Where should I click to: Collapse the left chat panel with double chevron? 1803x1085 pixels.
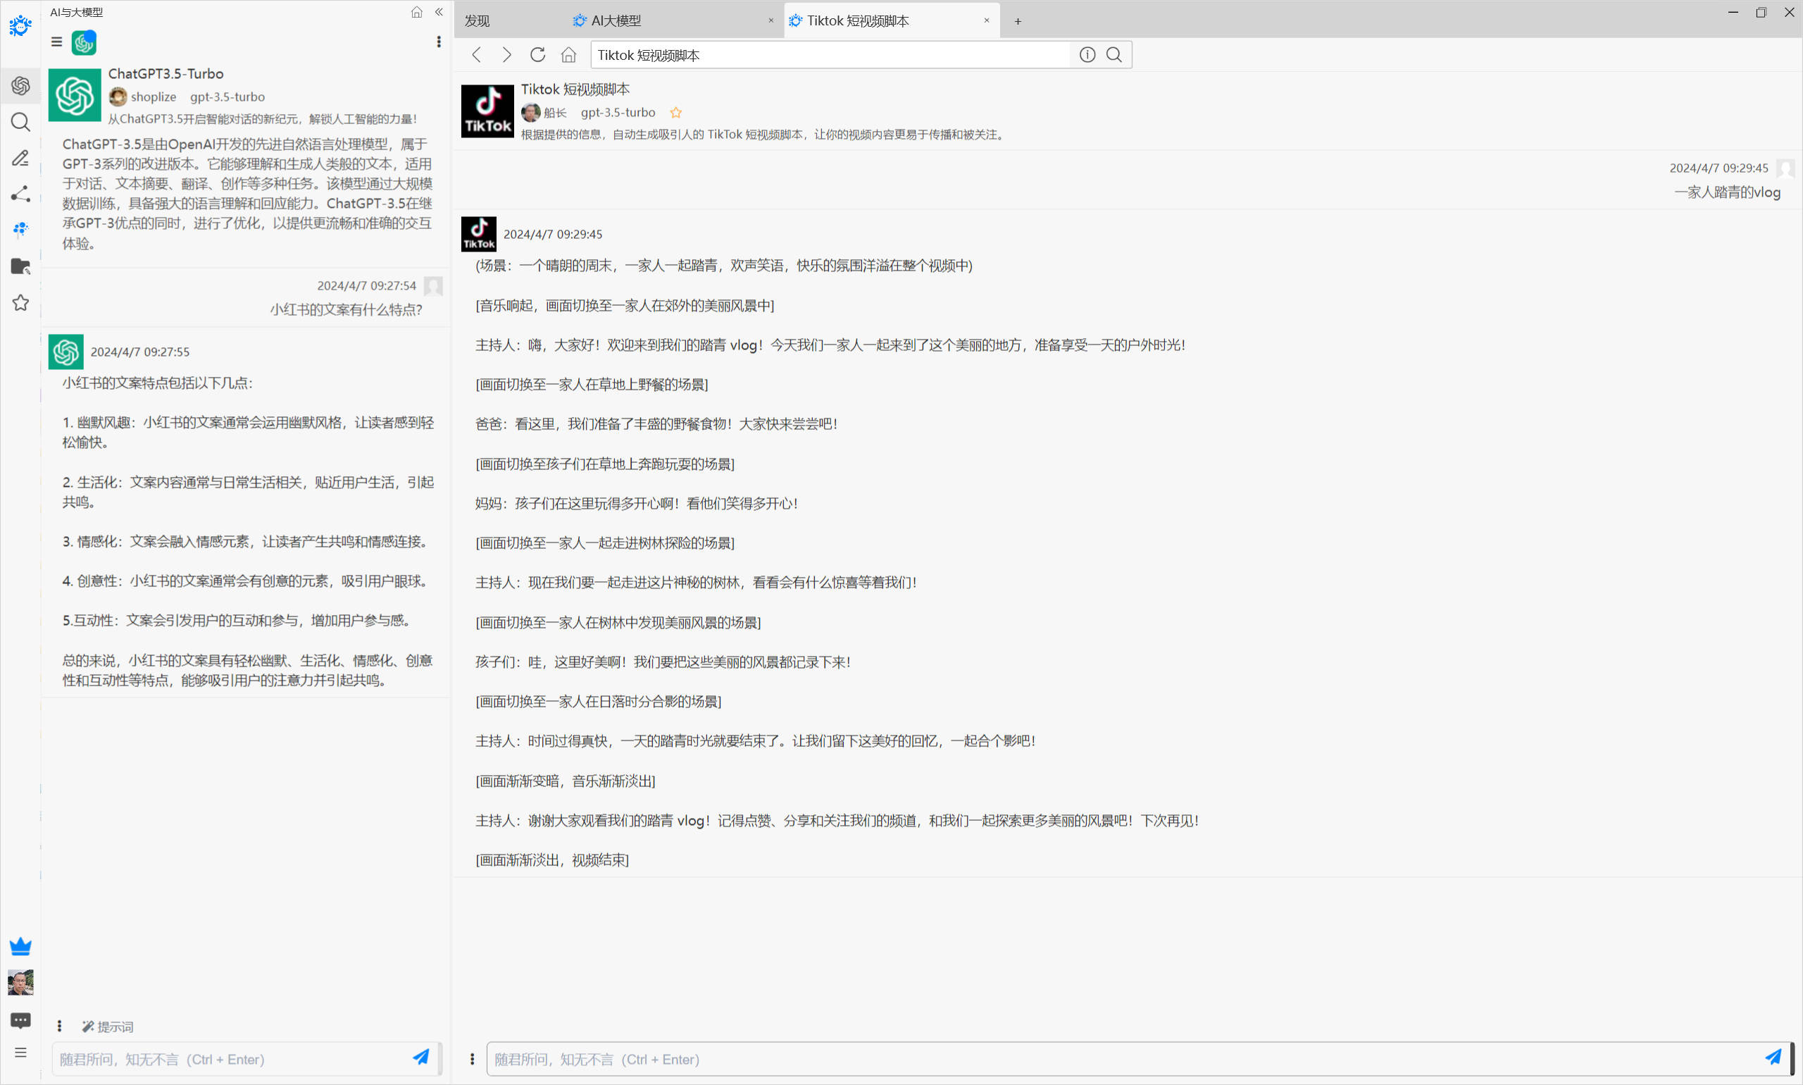[x=439, y=12]
